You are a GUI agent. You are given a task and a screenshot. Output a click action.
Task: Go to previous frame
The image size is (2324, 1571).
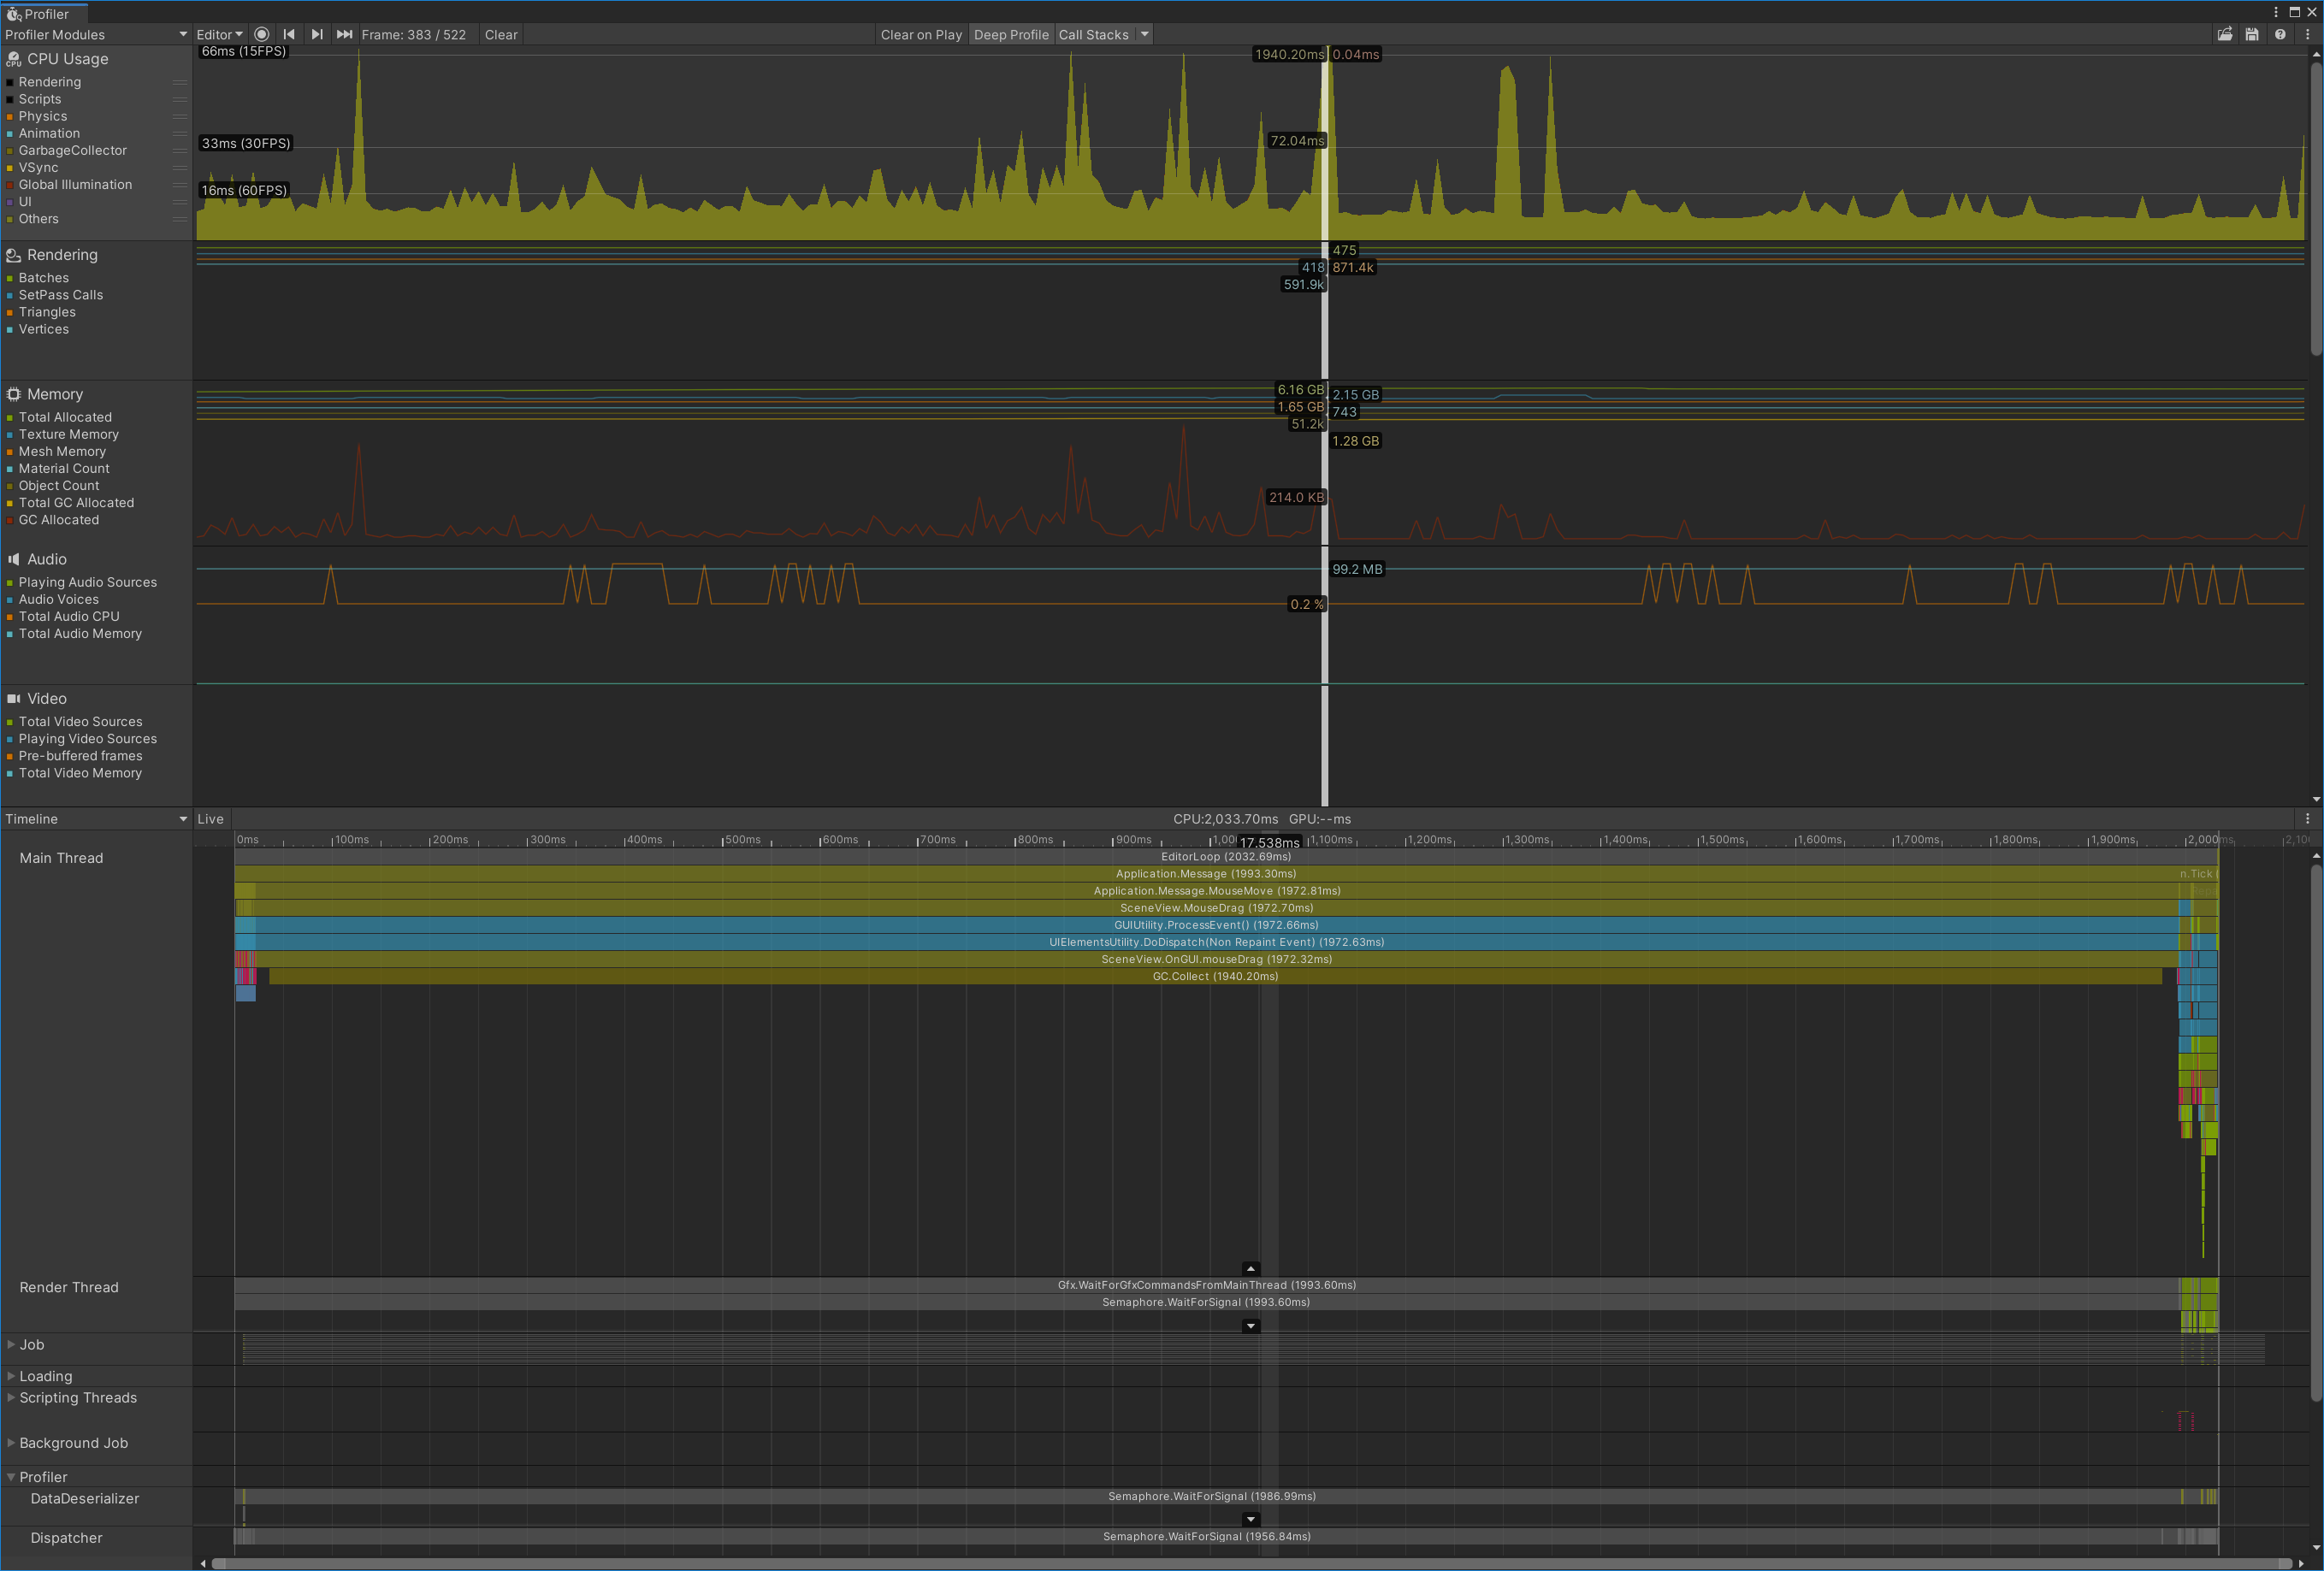coord(289,34)
